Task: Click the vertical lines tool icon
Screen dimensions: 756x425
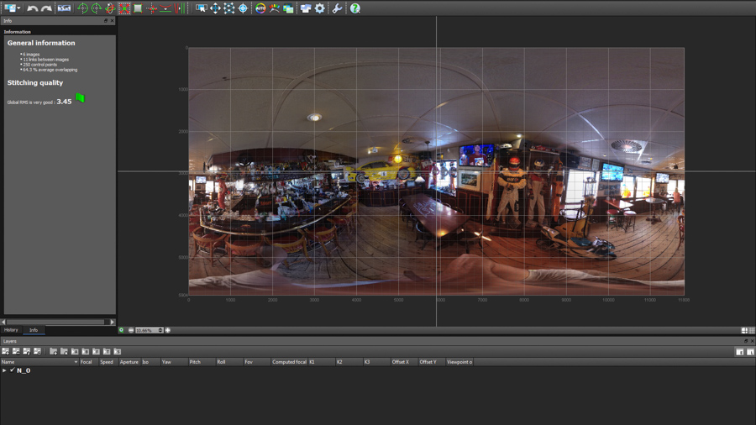Action: 181,8
